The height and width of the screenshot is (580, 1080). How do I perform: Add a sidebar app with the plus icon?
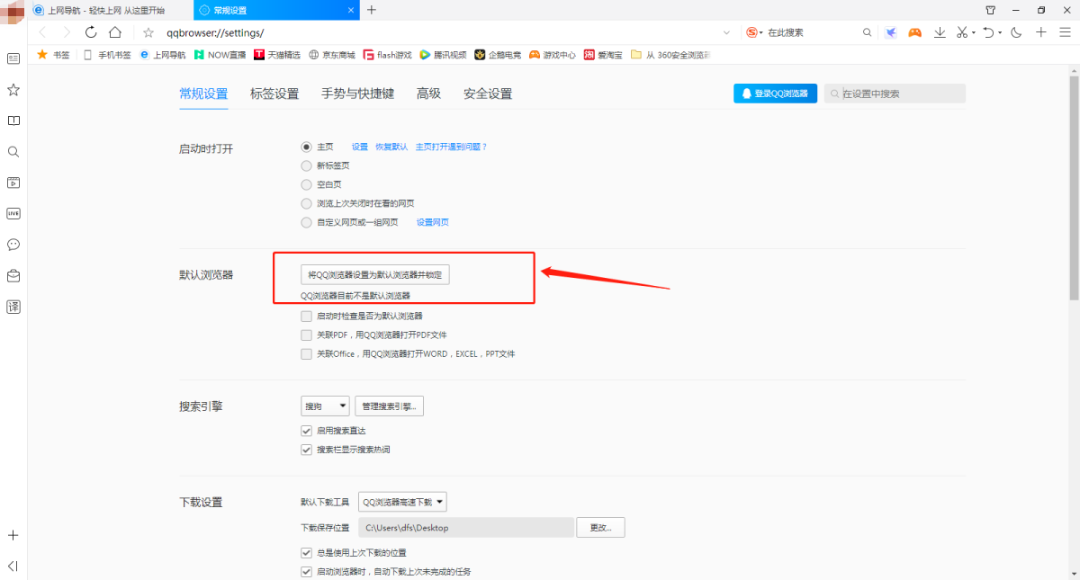(13, 535)
